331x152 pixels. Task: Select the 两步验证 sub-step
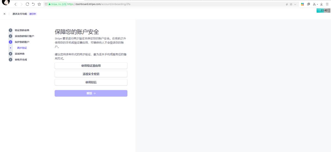[22, 48]
